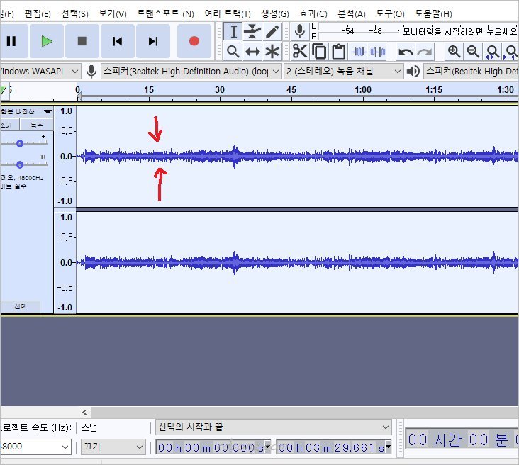Click the 선택 button in track panel

coord(21,306)
